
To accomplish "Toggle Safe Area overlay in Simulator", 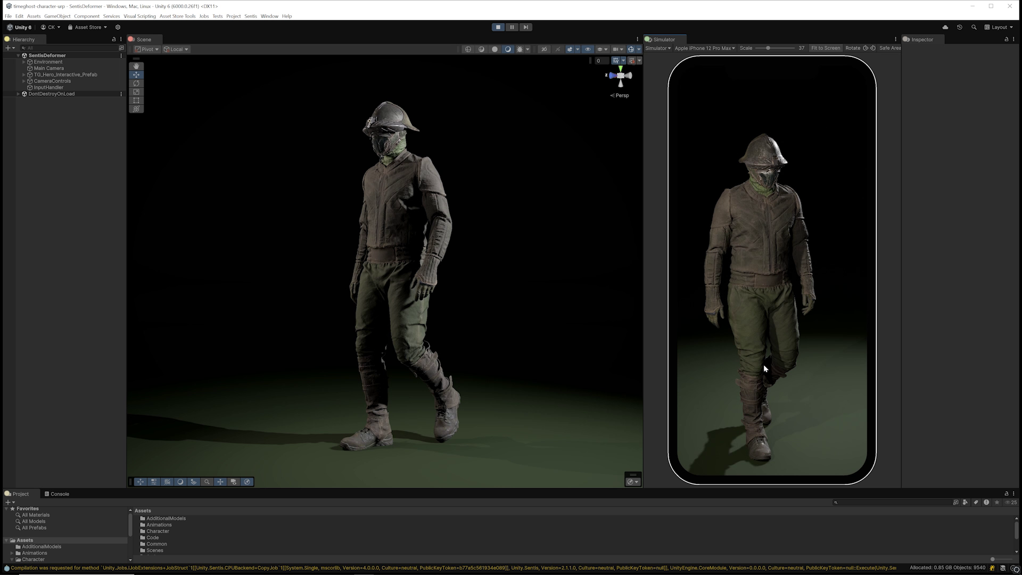I will (x=890, y=48).
